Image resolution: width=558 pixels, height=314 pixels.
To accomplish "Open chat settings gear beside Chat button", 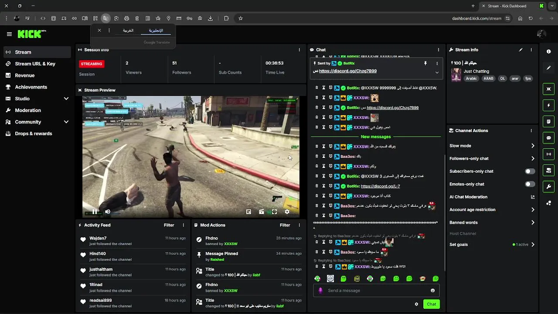I will pyautogui.click(x=416, y=304).
